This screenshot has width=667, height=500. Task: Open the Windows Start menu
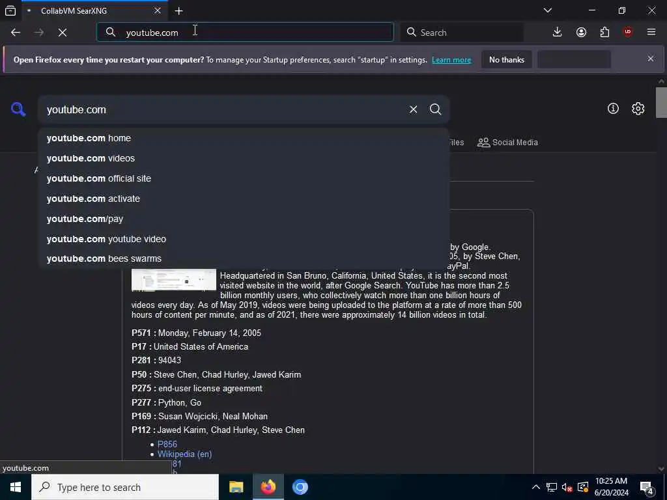tap(16, 487)
